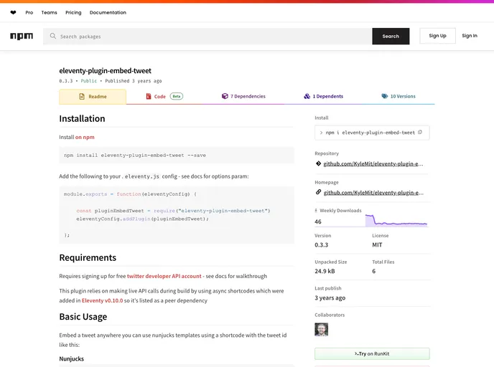The width and height of the screenshot is (494, 367).
Task: Open the 'on npm' link
Action: tap(85, 137)
